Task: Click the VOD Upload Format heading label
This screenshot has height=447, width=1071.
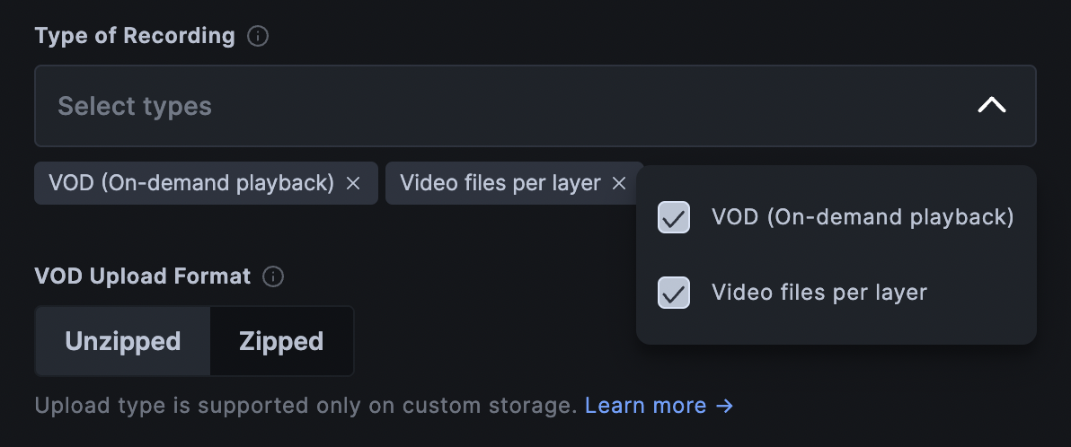Action: [143, 276]
